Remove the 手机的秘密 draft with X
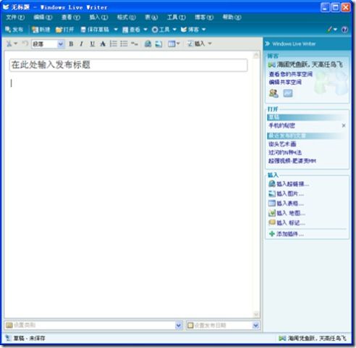 tap(344, 125)
